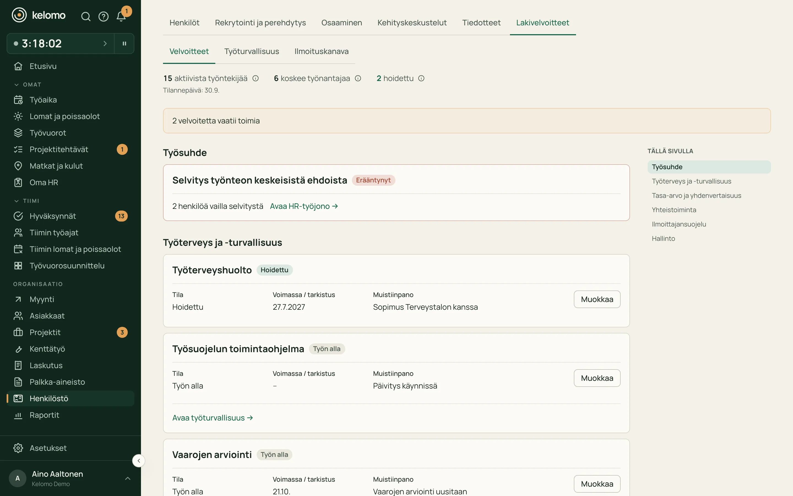Image resolution: width=793 pixels, height=496 pixels.
Task: Collapse the sidebar with round arrow button
Action: 138,460
